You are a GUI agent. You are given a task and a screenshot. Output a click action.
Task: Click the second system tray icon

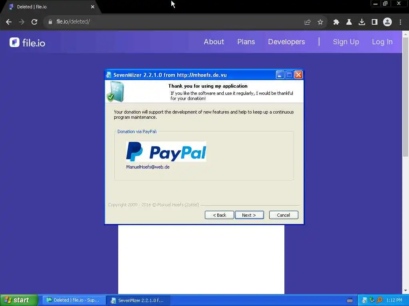[x=372, y=300]
